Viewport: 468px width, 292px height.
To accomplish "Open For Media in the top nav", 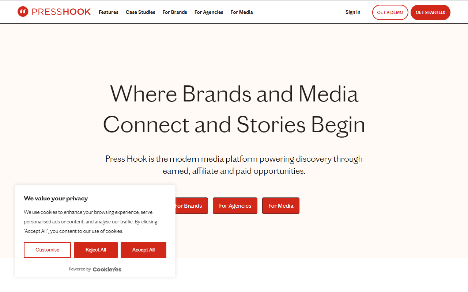I will 242,12.
